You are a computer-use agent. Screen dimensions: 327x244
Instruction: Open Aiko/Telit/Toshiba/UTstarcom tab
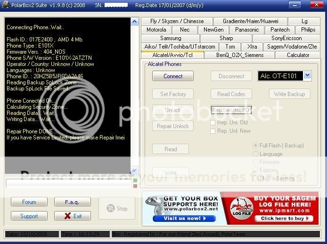[x=180, y=47]
